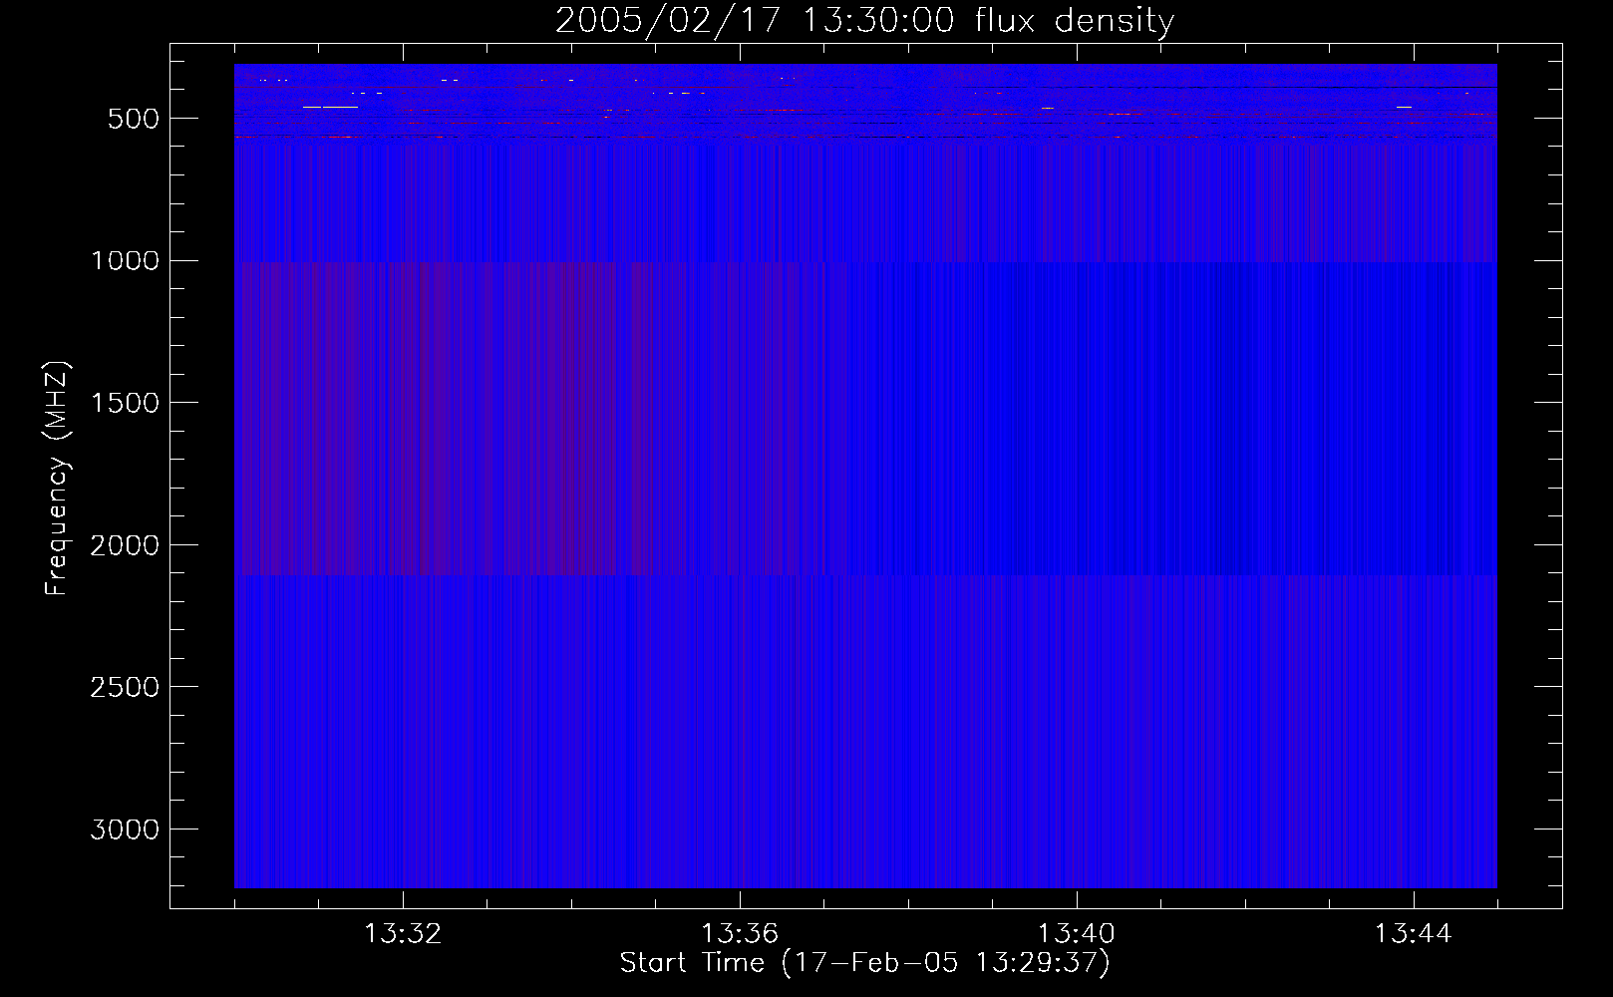Click the 13:44 time axis label
Image resolution: width=1613 pixels, height=997 pixels.
coord(1414,934)
